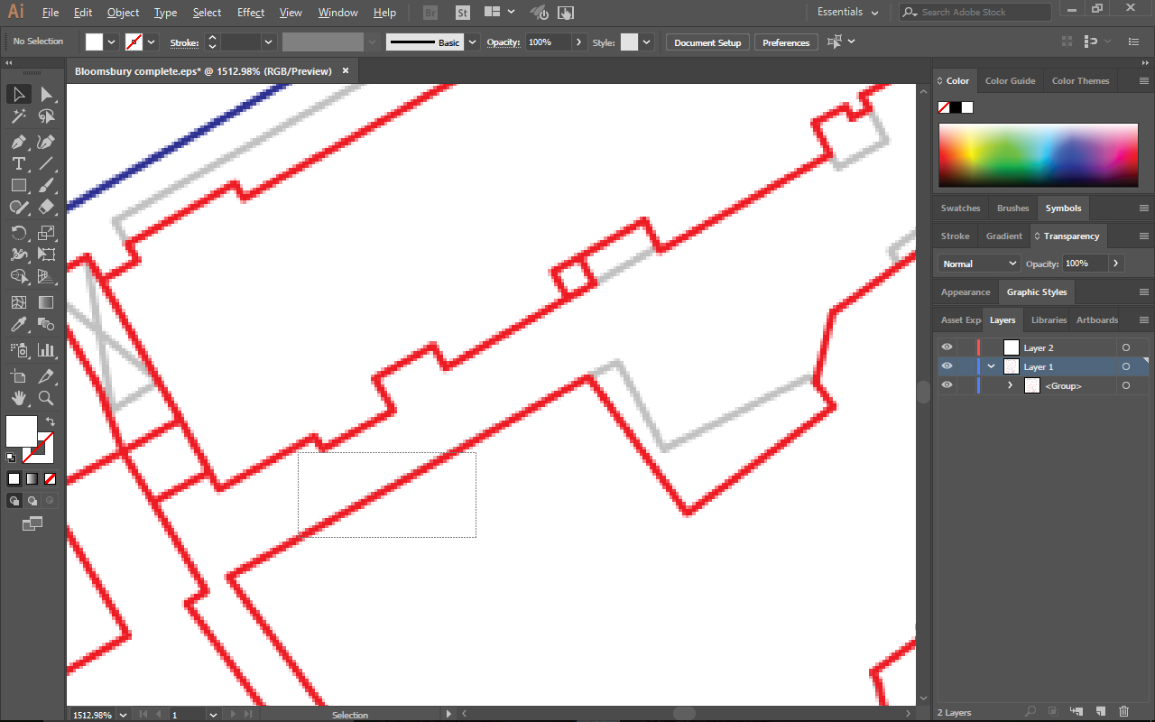Open the Effect menu
Screen dimensions: 1155x722
coord(251,13)
